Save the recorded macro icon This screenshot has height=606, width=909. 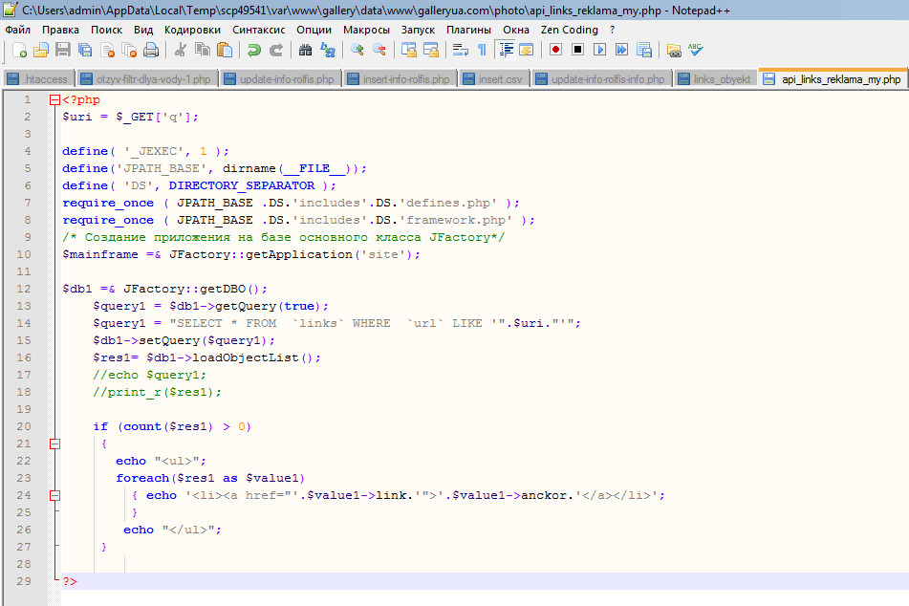[x=644, y=51]
